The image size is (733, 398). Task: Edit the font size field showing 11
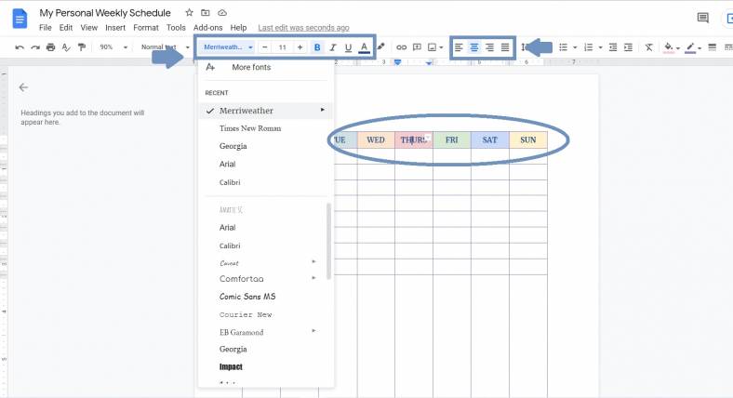283,47
